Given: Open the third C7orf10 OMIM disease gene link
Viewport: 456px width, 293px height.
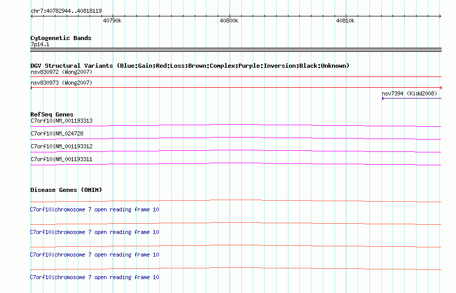Looking at the screenshot, I should (x=94, y=255).
